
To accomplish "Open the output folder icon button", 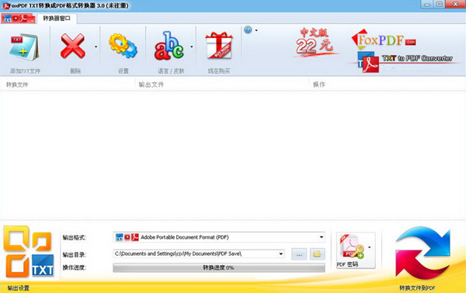I will tap(317, 254).
